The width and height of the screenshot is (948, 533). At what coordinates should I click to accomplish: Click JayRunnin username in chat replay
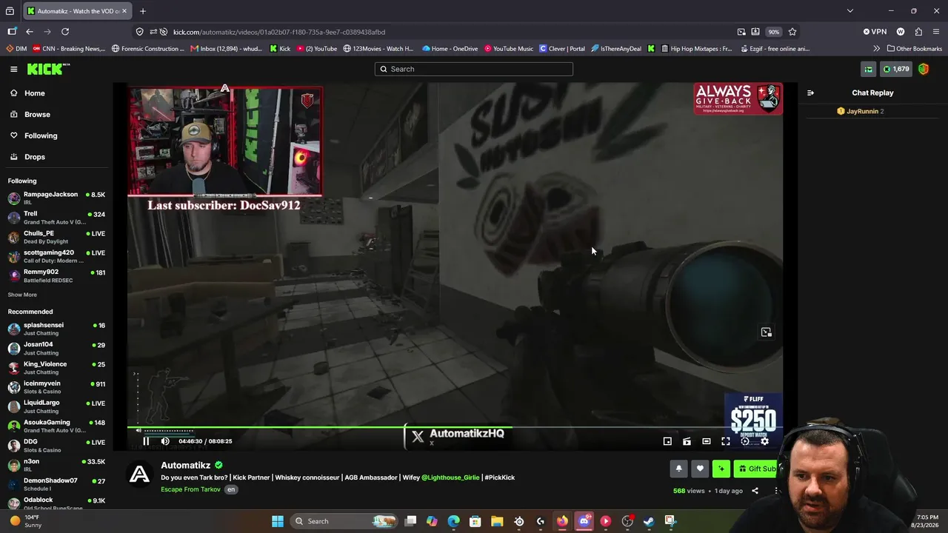tap(862, 111)
